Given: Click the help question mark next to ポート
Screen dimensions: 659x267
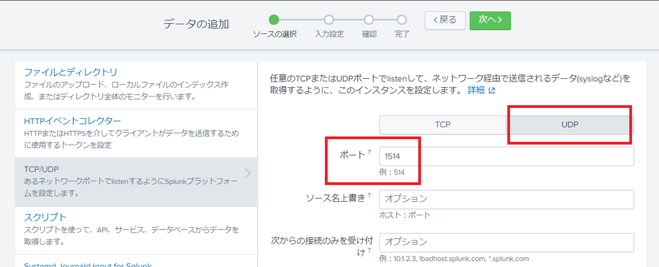Looking at the screenshot, I should (x=370, y=153).
